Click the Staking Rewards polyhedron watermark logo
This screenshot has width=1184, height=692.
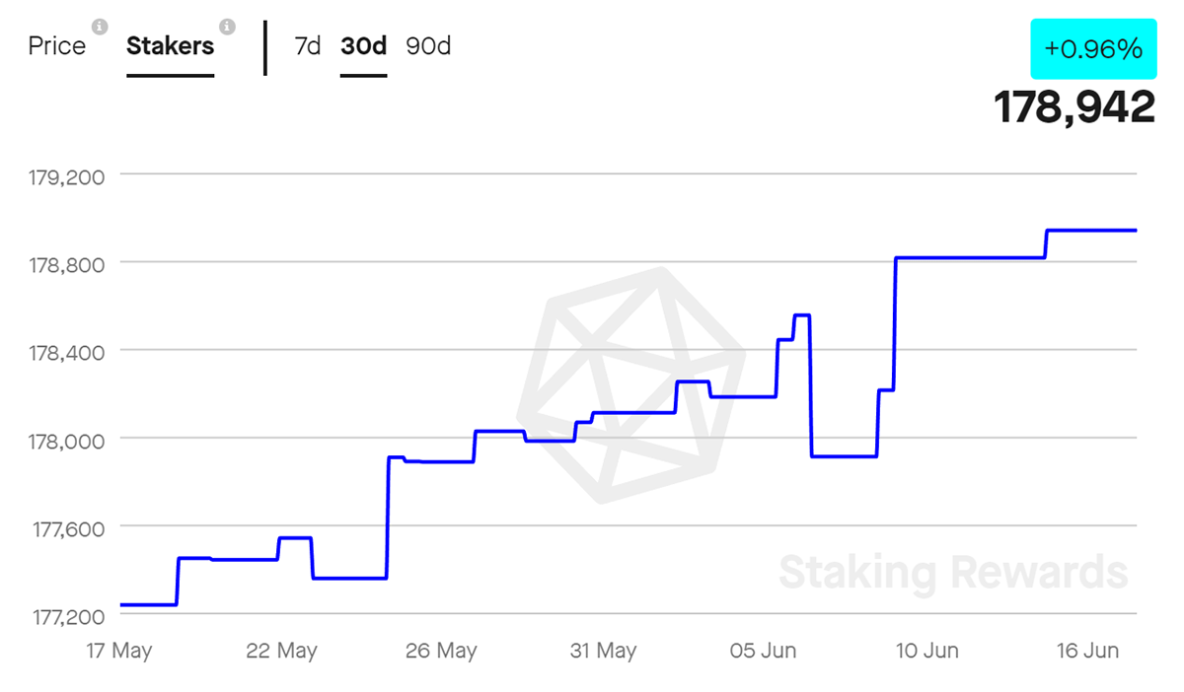pos(631,384)
